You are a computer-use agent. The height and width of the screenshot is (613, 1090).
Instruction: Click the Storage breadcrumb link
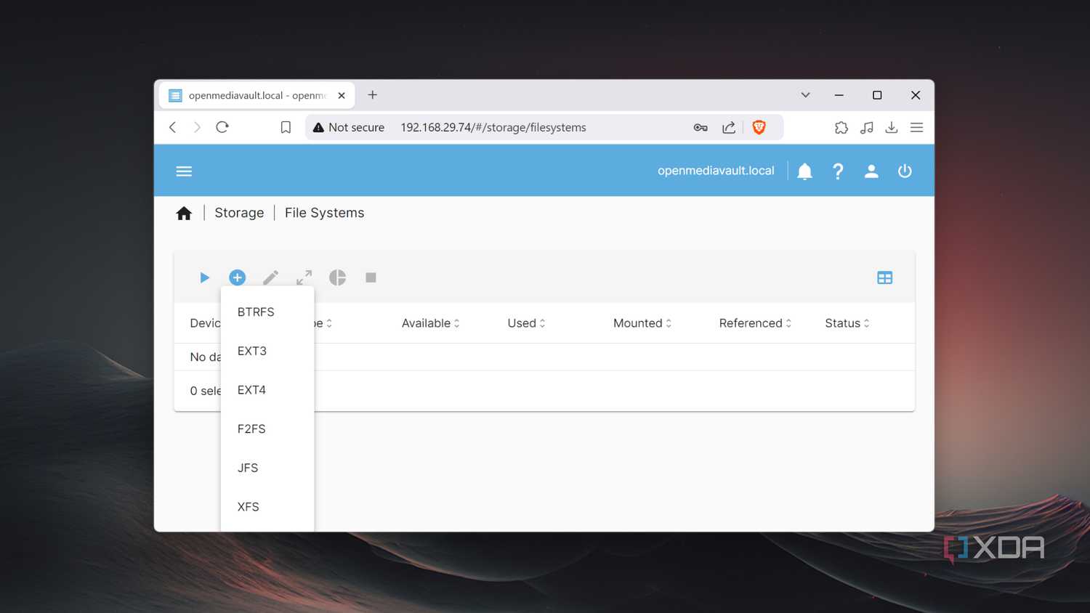[239, 213]
